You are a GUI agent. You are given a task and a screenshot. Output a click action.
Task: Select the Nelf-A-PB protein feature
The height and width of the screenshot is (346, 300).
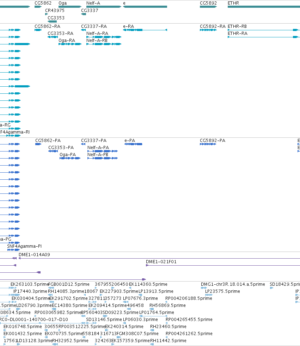[103, 158]
